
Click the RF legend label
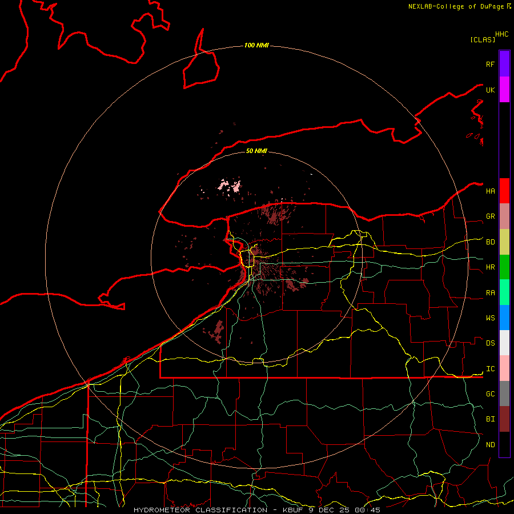(490, 64)
